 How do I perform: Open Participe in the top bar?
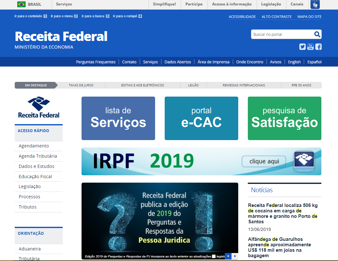(194, 4)
